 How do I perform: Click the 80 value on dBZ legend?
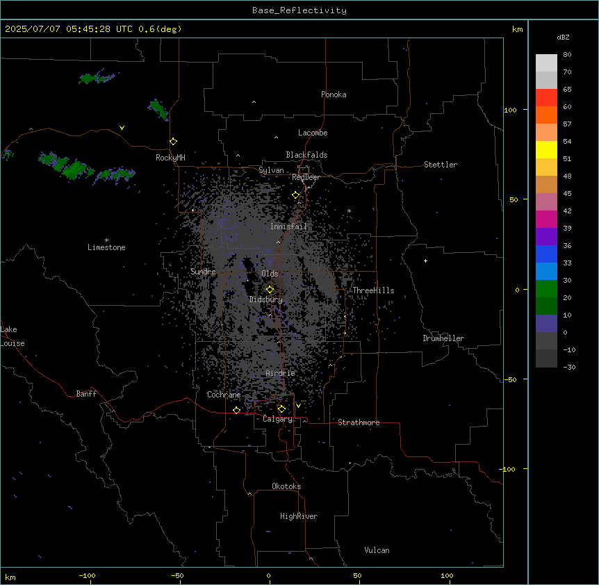click(567, 55)
